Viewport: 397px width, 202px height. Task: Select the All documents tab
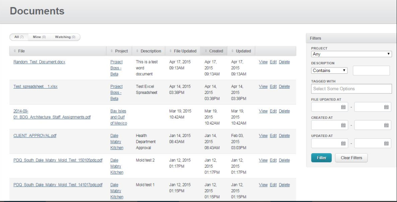(x=19, y=37)
